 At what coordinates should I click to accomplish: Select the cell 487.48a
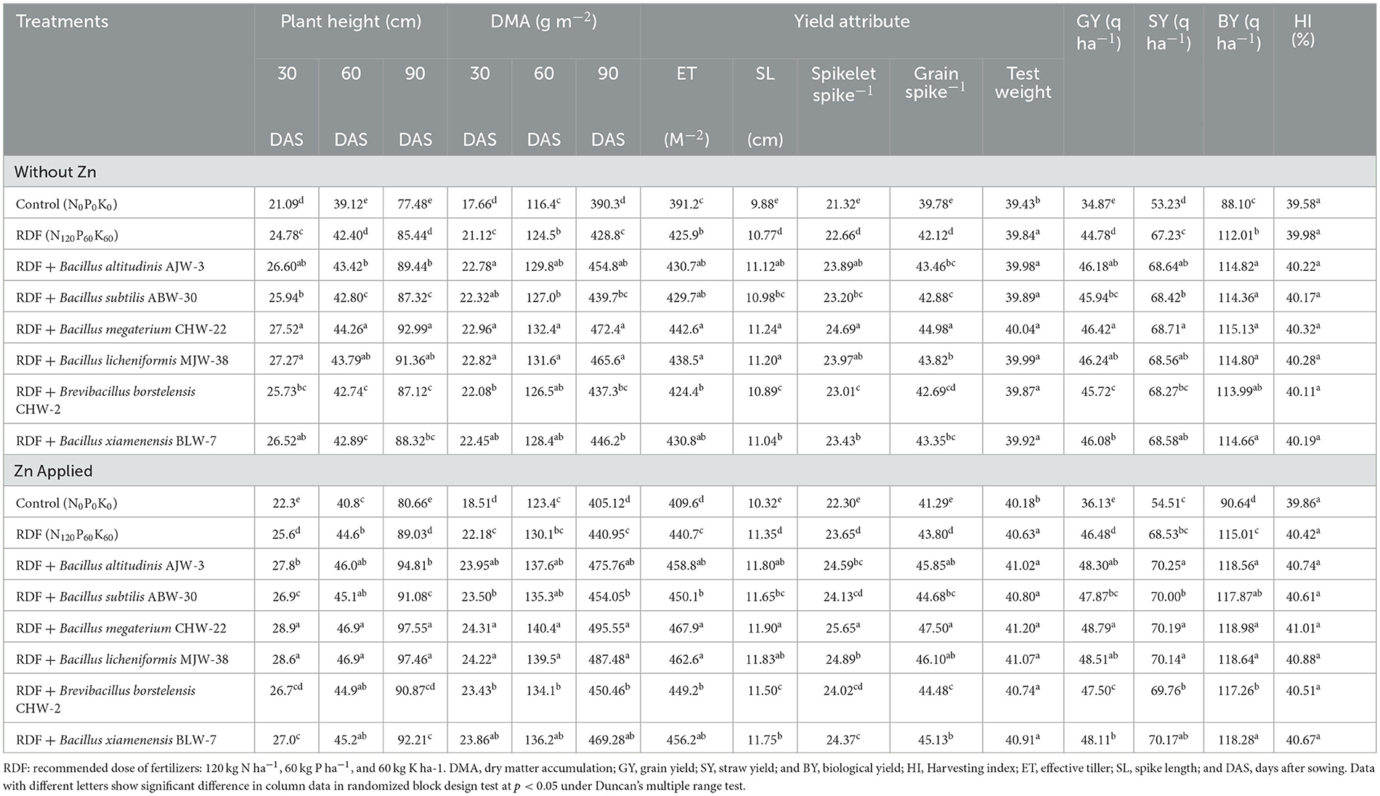coord(607,659)
